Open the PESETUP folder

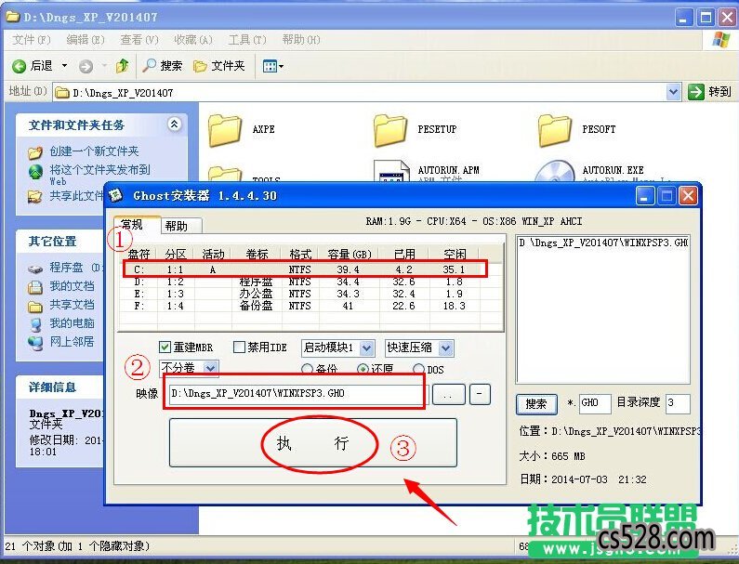click(390, 130)
